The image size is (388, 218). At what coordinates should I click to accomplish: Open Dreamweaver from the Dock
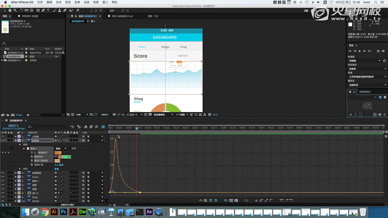coord(82,211)
